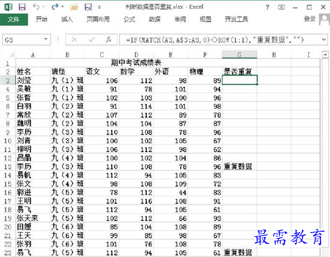
Task: Click the 语文 header cell
Action: point(102,72)
